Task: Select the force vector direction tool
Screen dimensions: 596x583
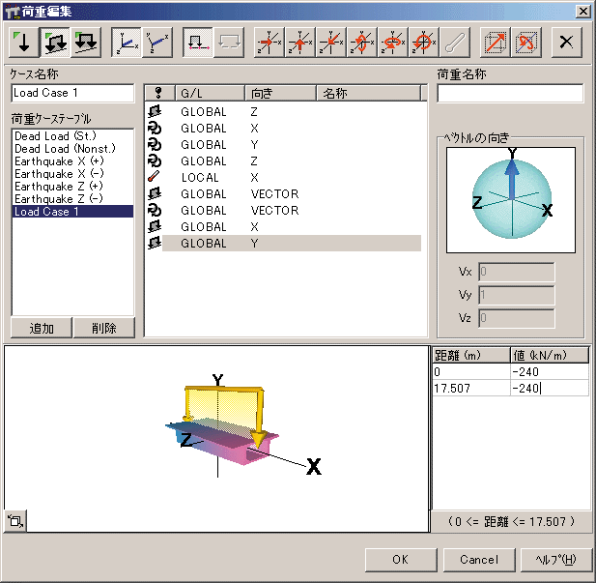Action: point(496,43)
